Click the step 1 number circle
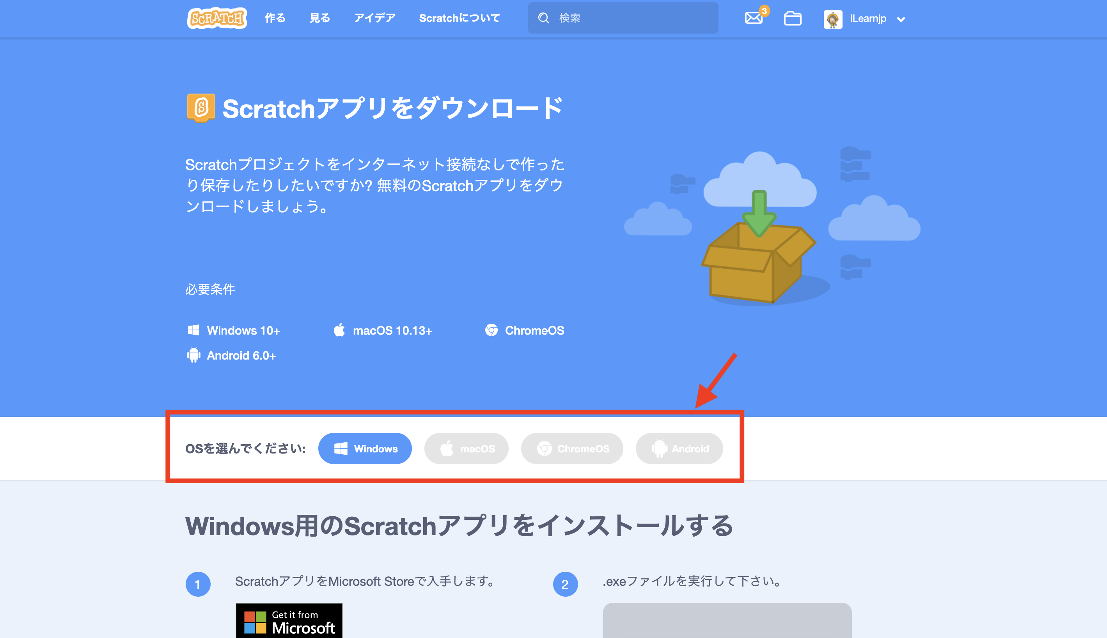 (x=198, y=584)
